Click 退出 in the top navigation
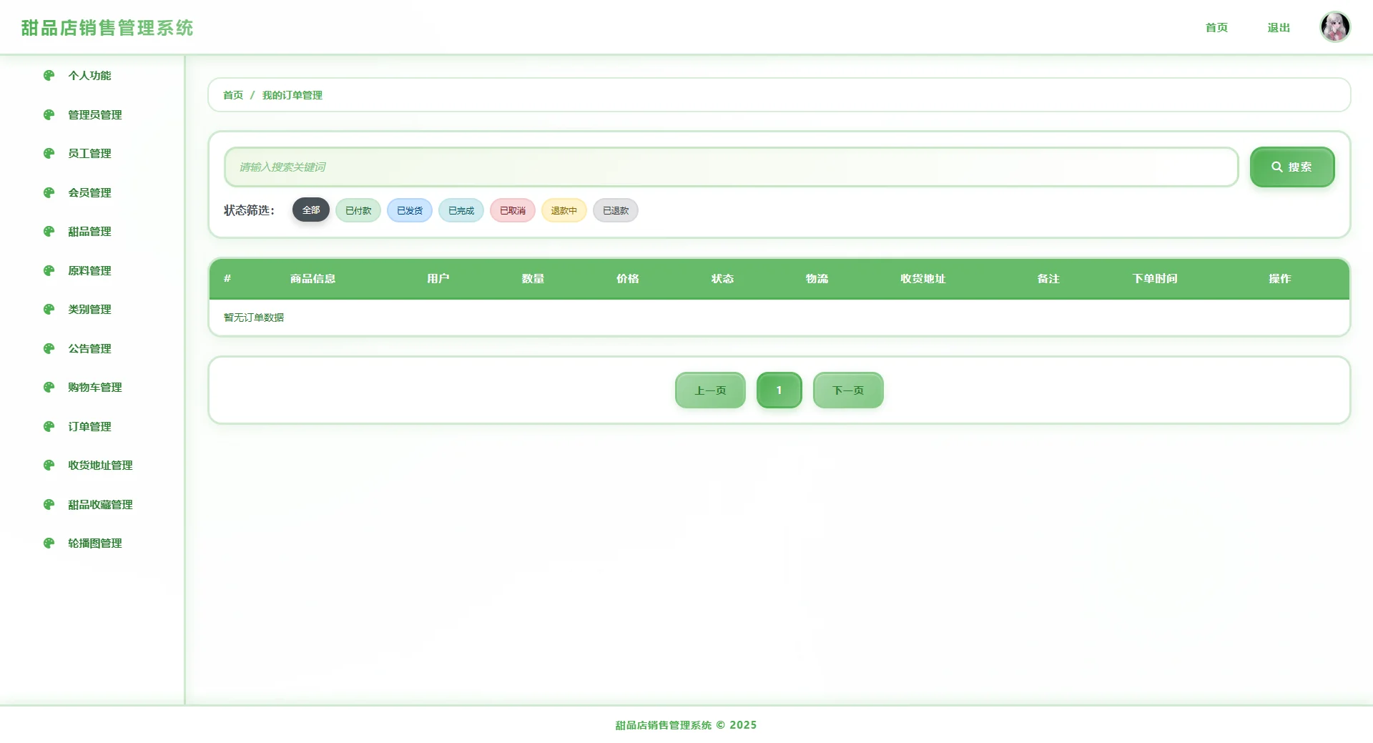 1278,28
